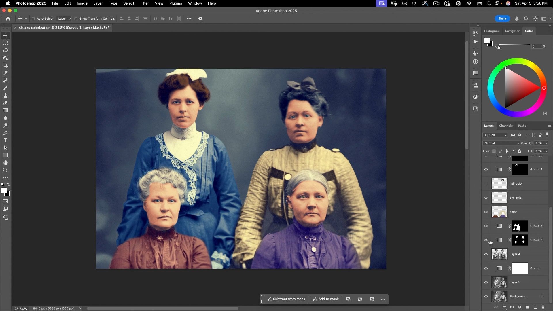Click the Subtract from mask button

point(286,299)
